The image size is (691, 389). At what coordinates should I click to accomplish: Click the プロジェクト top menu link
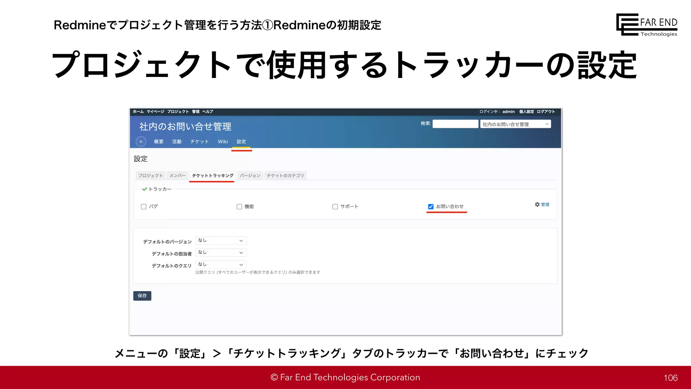point(178,111)
